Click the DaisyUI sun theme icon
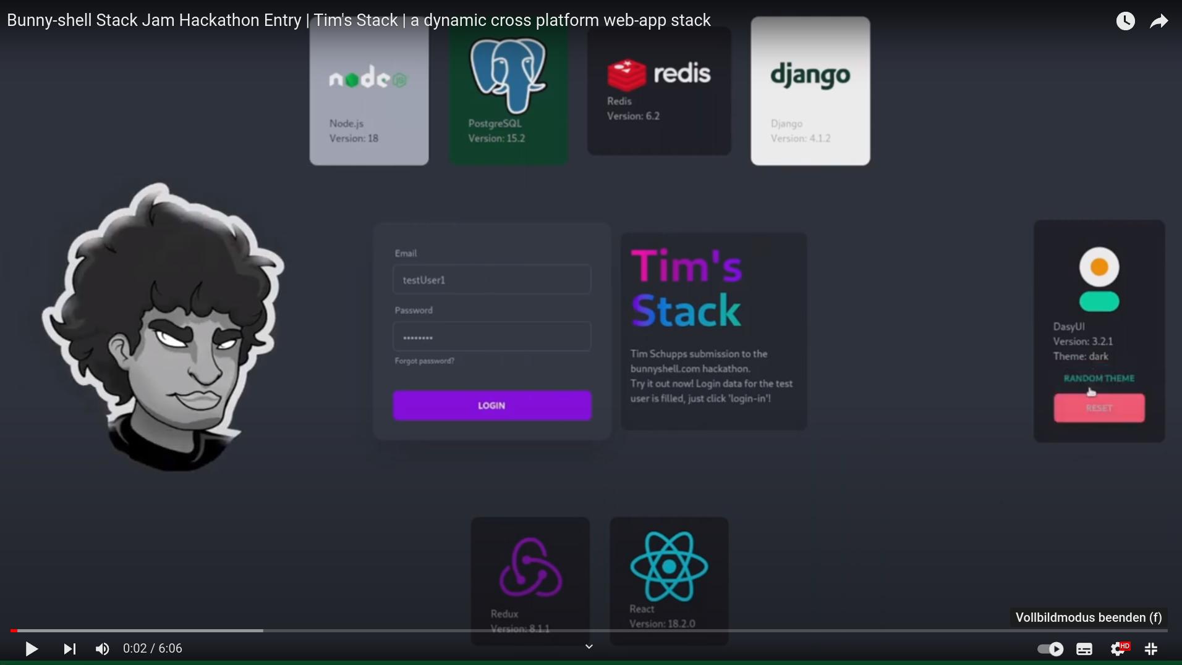 click(x=1099, y=267)
